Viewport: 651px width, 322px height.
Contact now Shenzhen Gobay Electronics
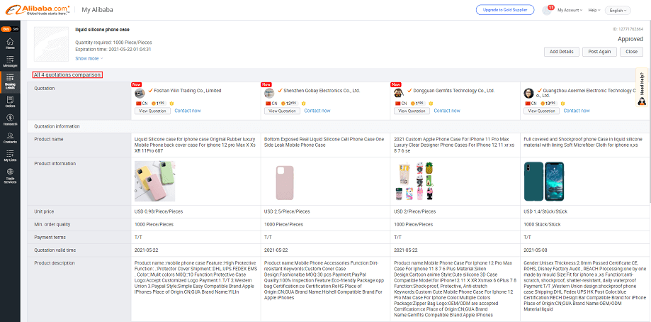click(x=317, y=111)
